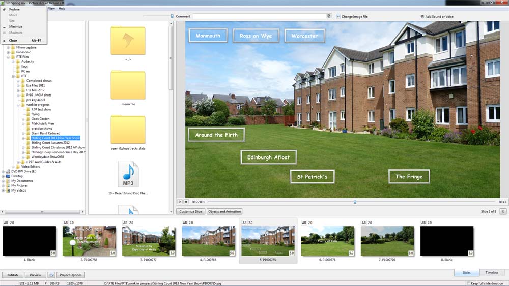
Task: Toggle Keep full slide duration checkbox
Action: (x=468, y=283)
